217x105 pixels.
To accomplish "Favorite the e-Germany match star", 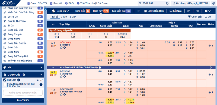I will coord(61,48).
